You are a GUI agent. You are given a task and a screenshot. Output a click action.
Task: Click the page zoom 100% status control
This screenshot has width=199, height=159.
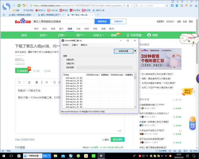(x=194, y=151)
